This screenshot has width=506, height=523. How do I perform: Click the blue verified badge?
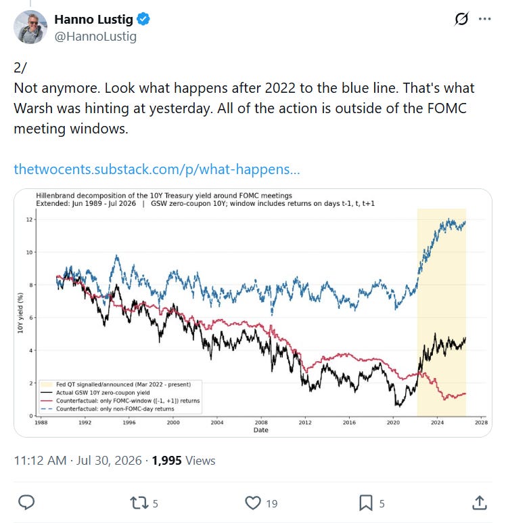(143, 19)
